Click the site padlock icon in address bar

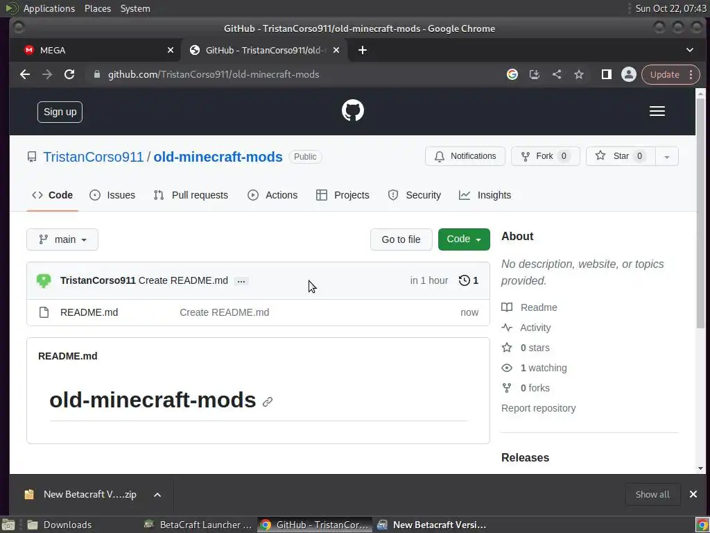(x=96, y=74)
